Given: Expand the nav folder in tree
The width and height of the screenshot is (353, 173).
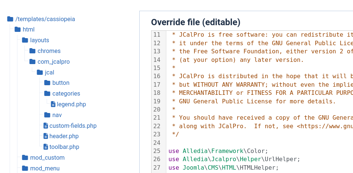Looking at the screenshot, I should tap(57, 115).
